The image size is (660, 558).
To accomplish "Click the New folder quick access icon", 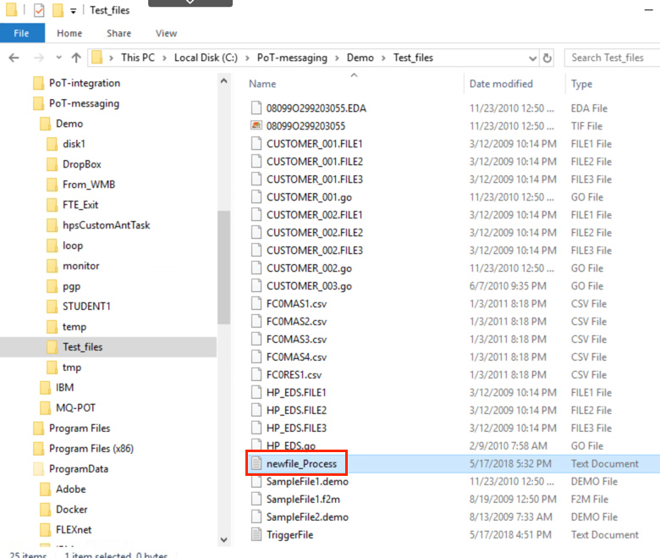I will point(58,9).
